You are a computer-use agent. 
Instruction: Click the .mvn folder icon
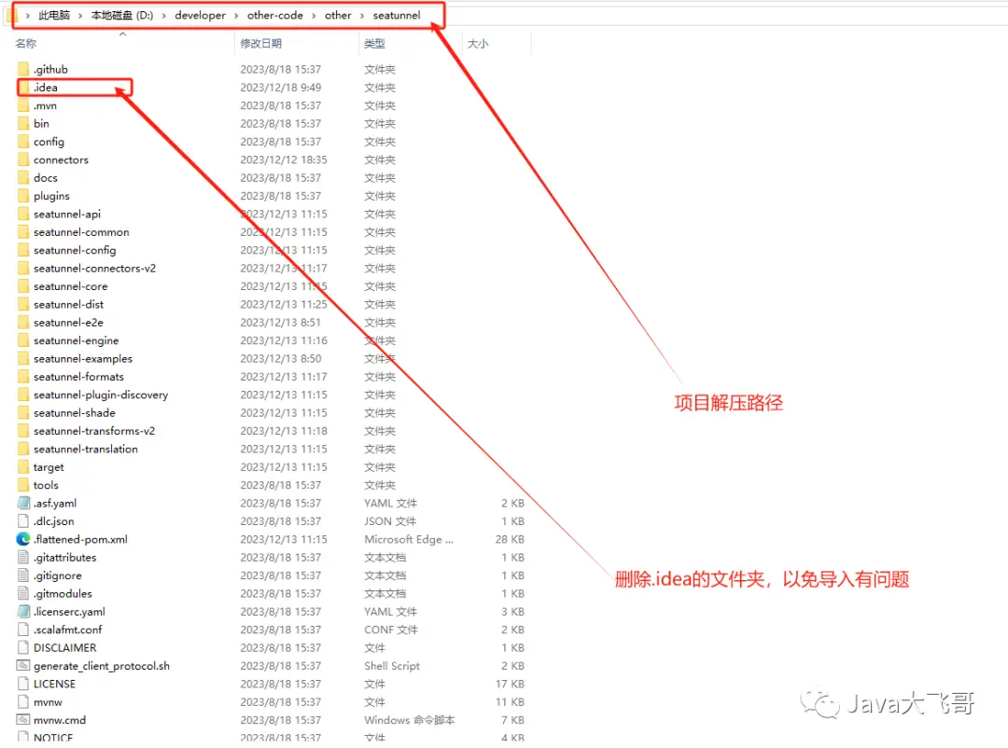(23, 105)
